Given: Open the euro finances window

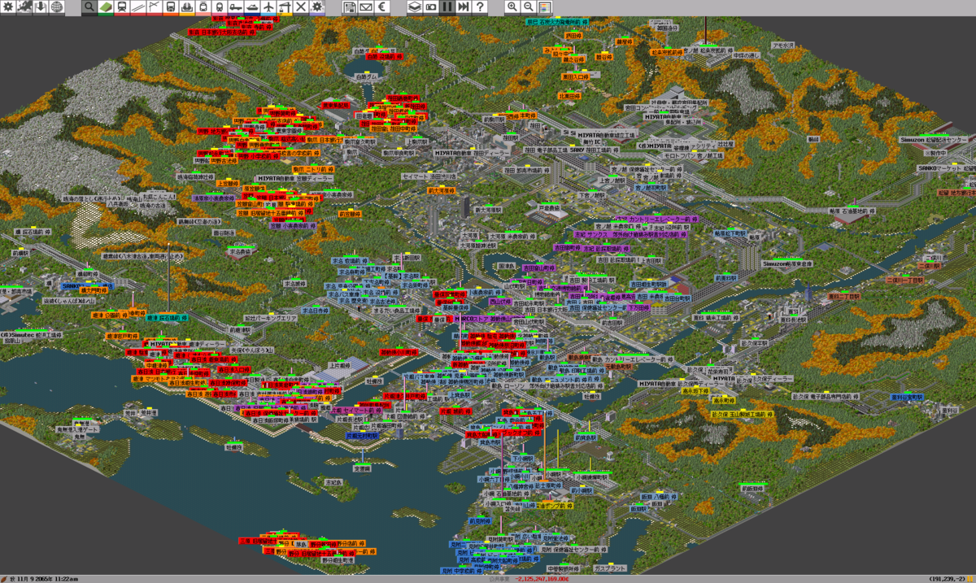Looking at the screenshot, I should pos(382,7).
